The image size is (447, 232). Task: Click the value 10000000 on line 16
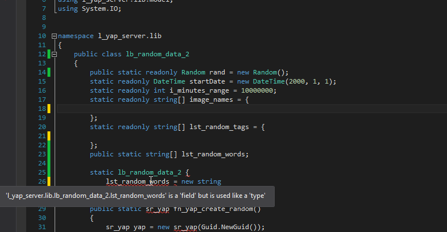257,90
